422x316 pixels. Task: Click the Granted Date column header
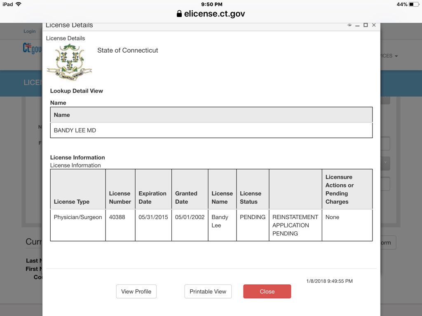point(190,189)
